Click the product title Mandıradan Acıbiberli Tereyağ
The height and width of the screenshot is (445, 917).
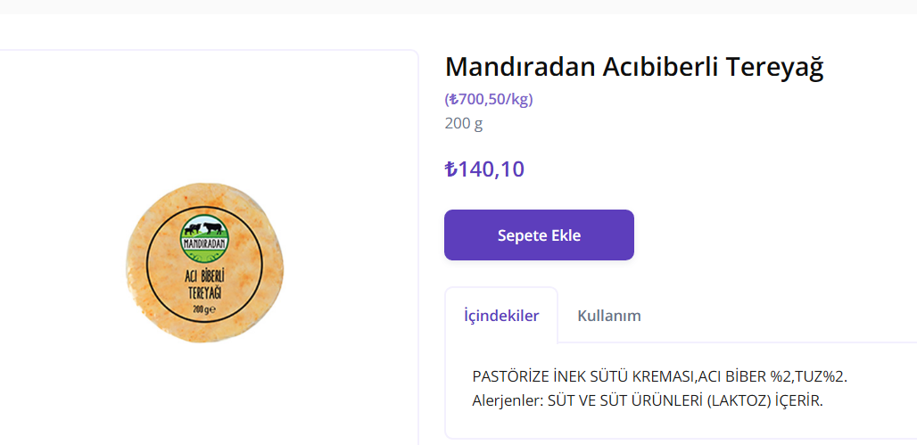(x=634, y=67)
